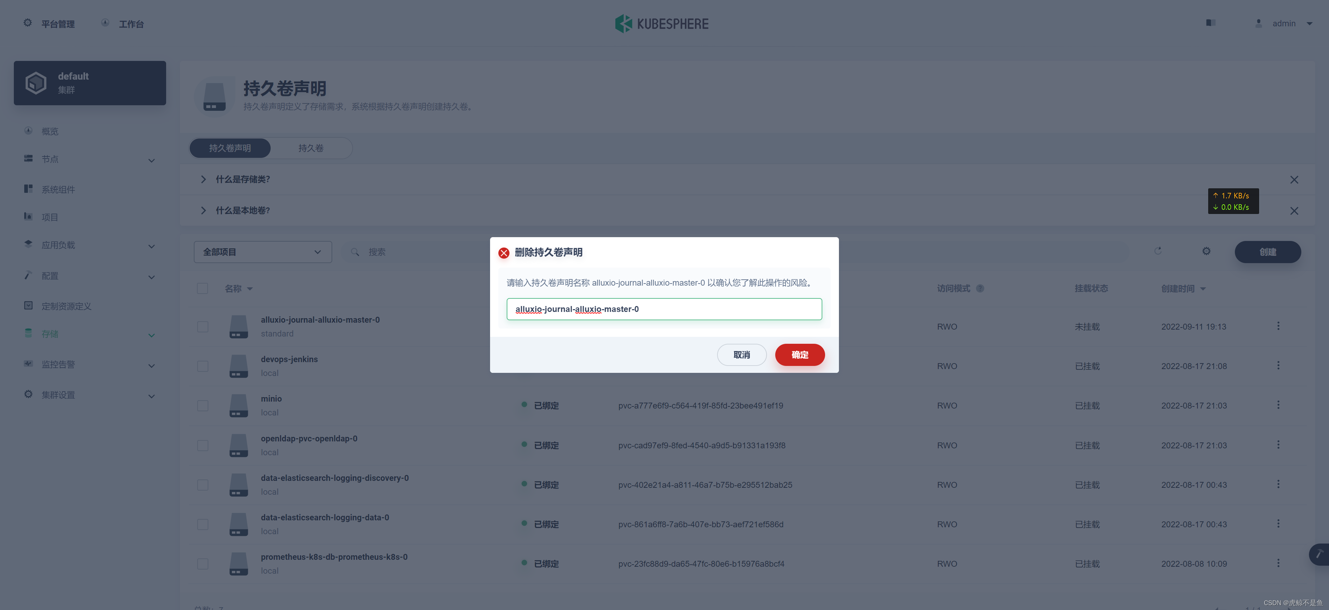Switch to the 持久卷 tab
This screenshot has width=1329, height=610.
[x=310, y=148]
